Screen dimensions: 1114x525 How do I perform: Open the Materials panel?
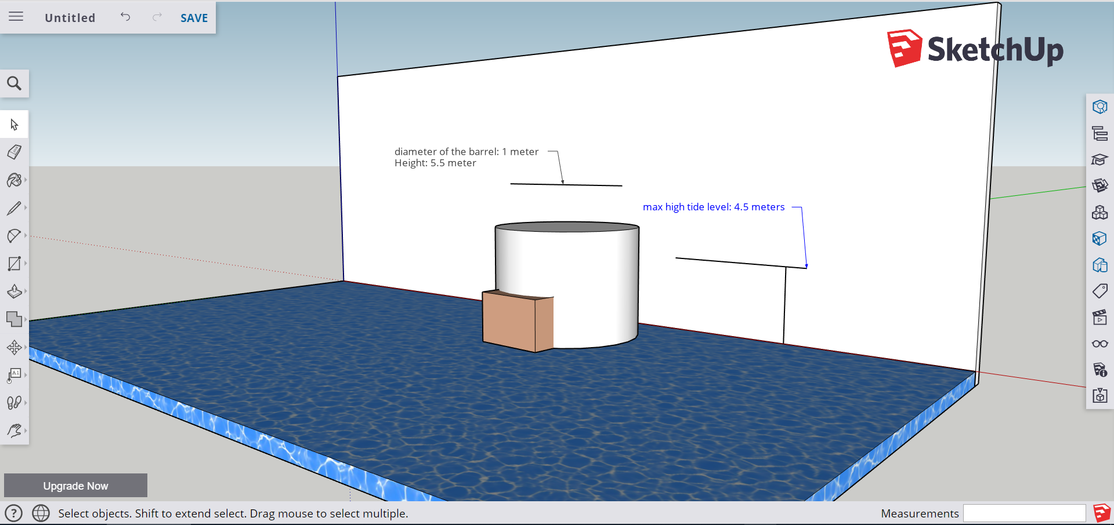pyautogui.click(x=1099, y=238)
